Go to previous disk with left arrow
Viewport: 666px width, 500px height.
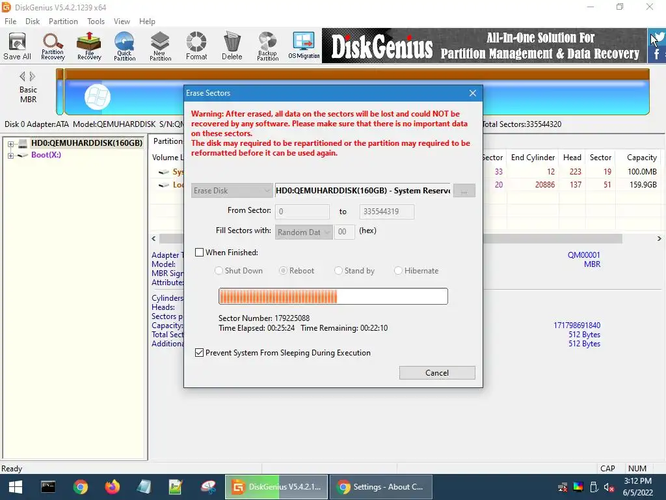click(22, 77)
